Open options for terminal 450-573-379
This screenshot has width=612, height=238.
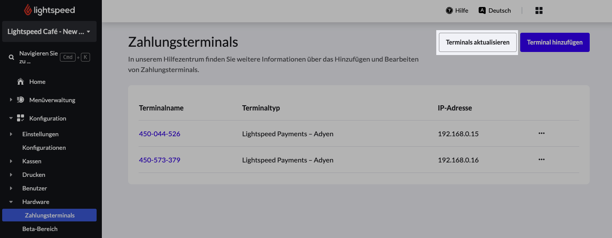(x=542, y=160)
